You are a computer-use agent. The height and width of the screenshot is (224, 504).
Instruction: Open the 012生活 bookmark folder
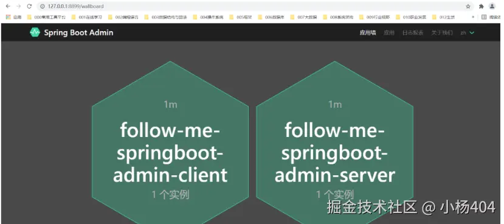coord(444,17)
